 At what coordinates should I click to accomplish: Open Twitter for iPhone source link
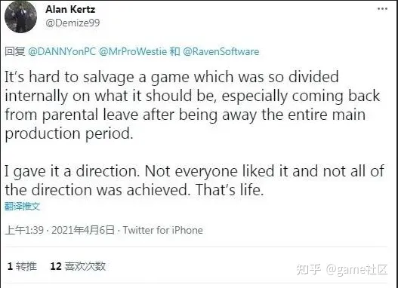pos(162,230)
